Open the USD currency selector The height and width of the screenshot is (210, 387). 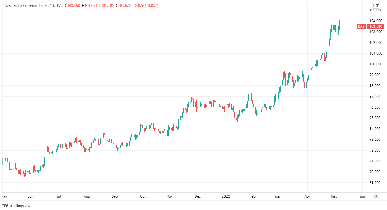click(376, 6)
